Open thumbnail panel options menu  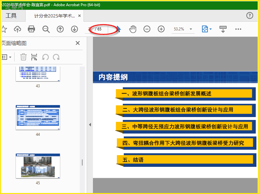coord(6,57)
